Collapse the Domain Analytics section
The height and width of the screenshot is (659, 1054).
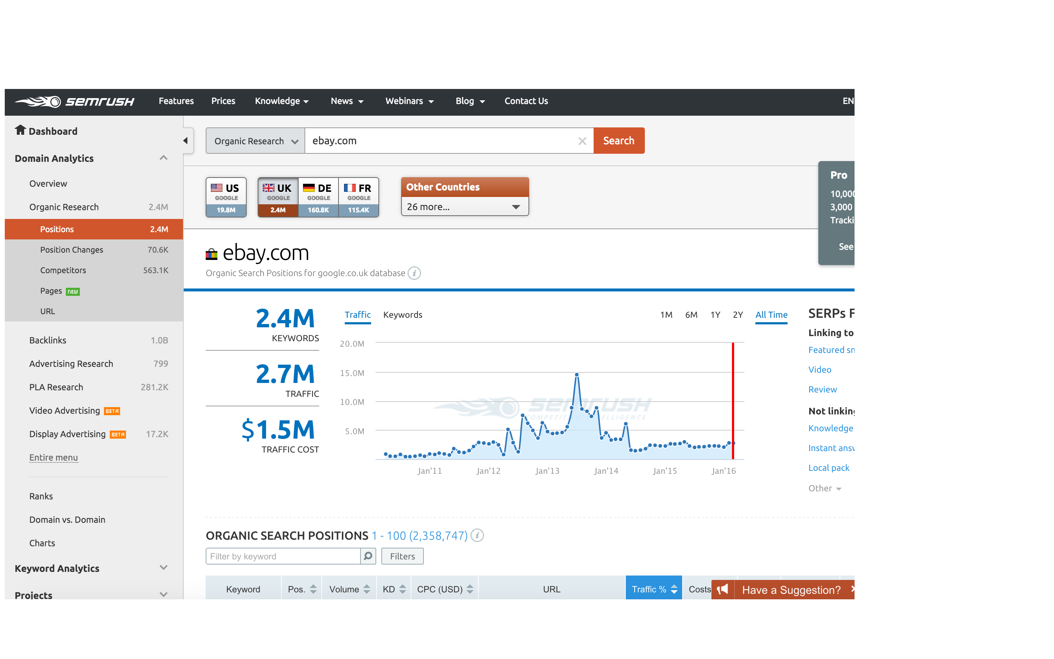pyautogui.click(x=163, y=158)
